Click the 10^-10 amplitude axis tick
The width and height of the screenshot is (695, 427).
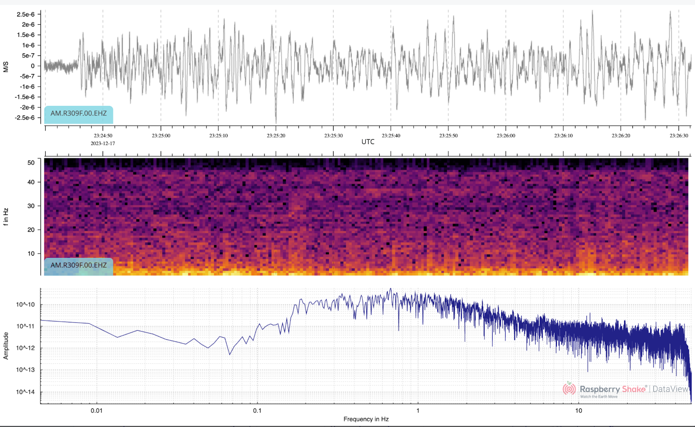click(x=25, y=305)
